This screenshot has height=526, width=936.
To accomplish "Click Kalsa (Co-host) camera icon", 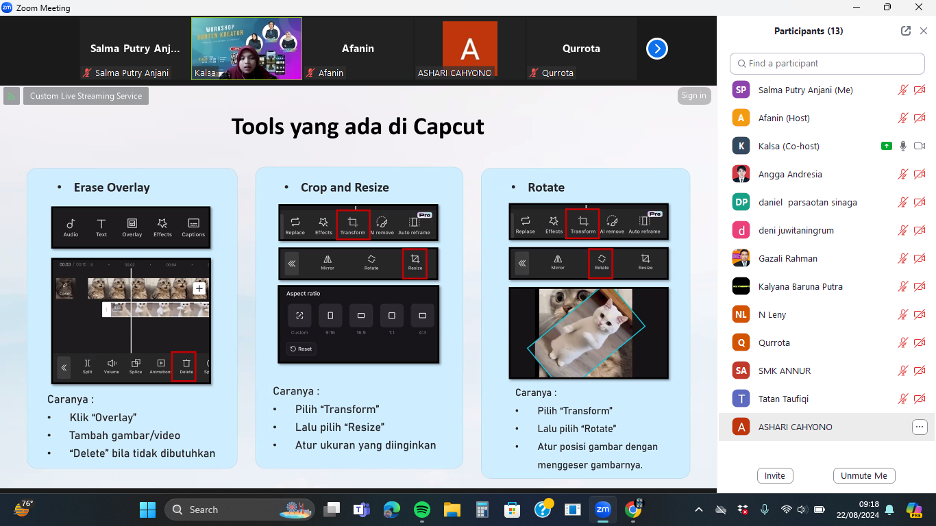I will (920, 146).
